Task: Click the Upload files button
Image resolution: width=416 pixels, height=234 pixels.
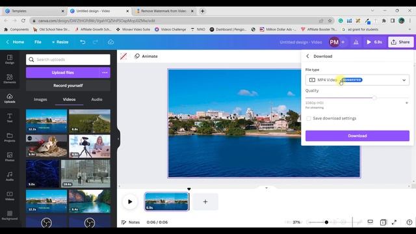Action: (63, 72)
